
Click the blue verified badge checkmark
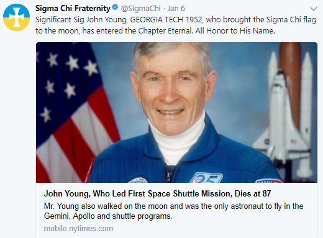[x=115, y=8]
